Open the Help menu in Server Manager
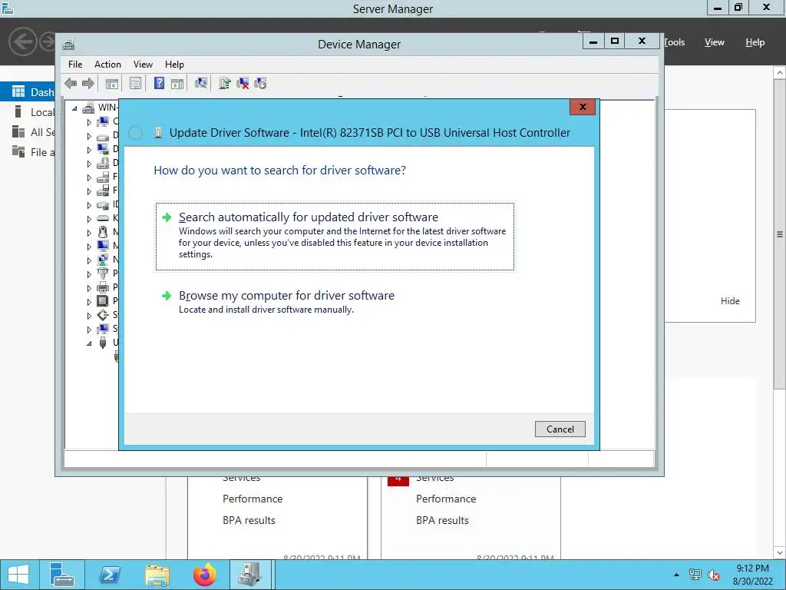 [x=755, y=42]
